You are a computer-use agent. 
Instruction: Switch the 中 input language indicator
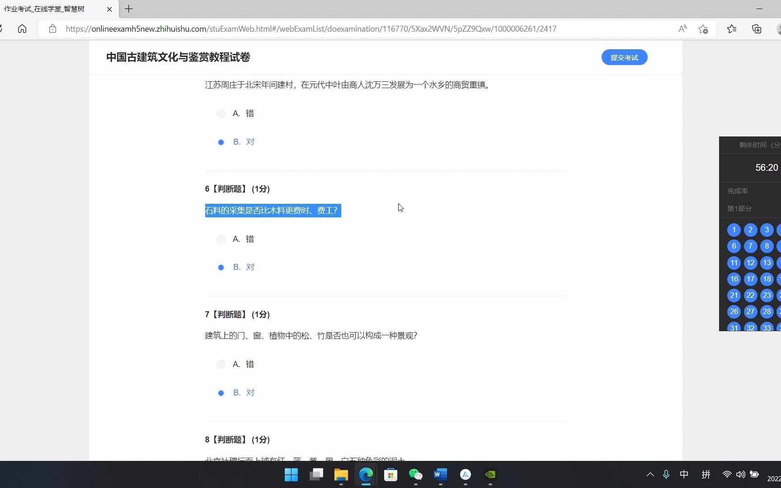(x=684, y=474)
